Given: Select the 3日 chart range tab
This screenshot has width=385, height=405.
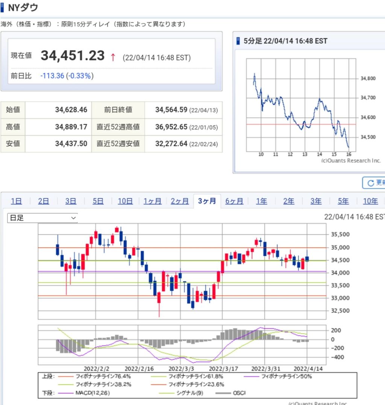Looking at the screenshot, I should [x=71, y=201].
